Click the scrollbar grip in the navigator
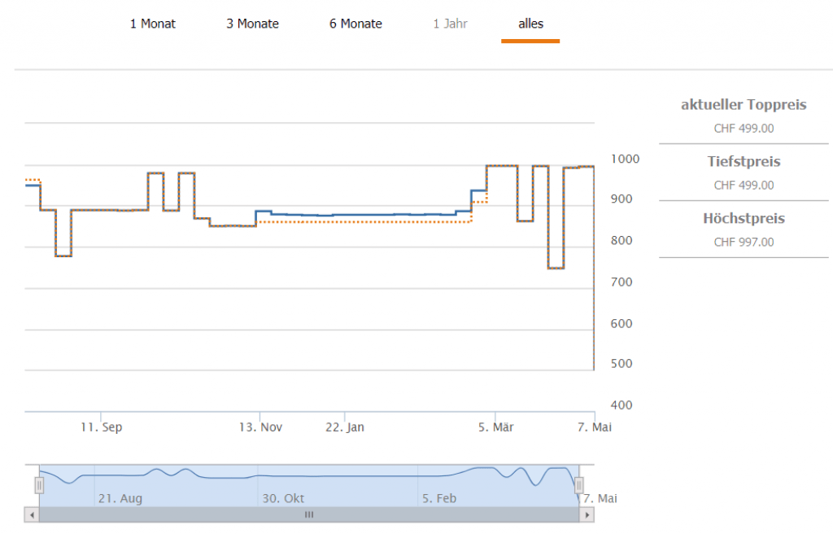833x534 pixels. [x=309, y=515]
